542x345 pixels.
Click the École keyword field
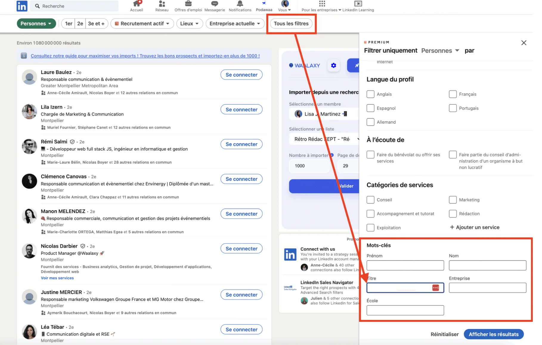(x=405, y=310)
